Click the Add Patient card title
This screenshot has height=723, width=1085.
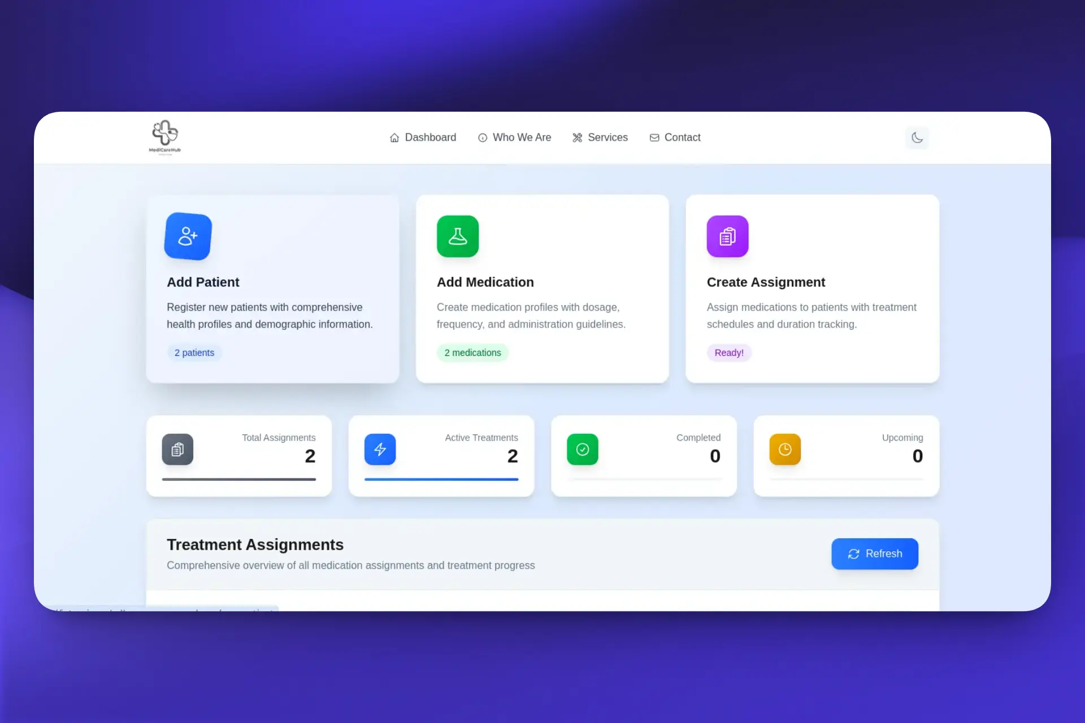pos(203,282)
